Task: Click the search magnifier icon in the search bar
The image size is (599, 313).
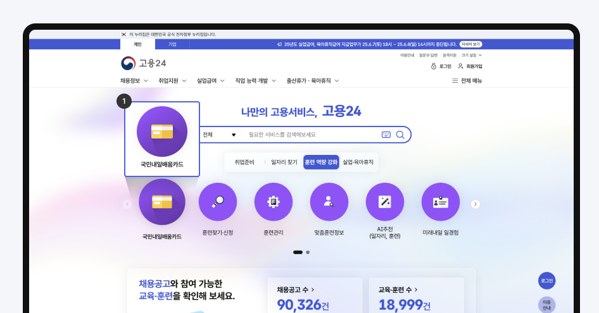Action: tap(400, 135)
